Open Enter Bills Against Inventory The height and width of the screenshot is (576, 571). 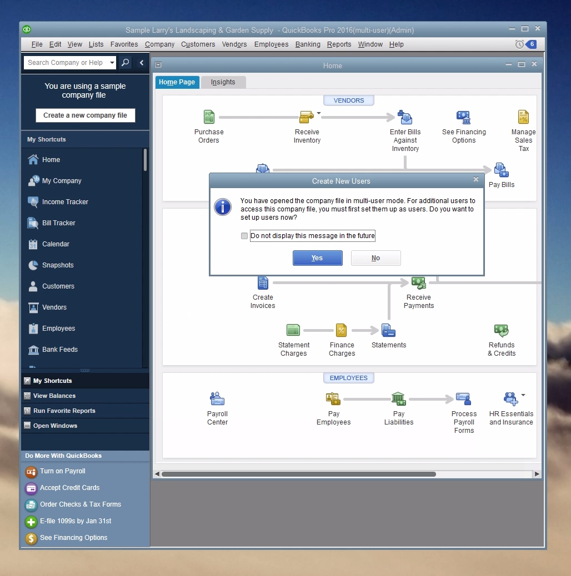point(405,117)
